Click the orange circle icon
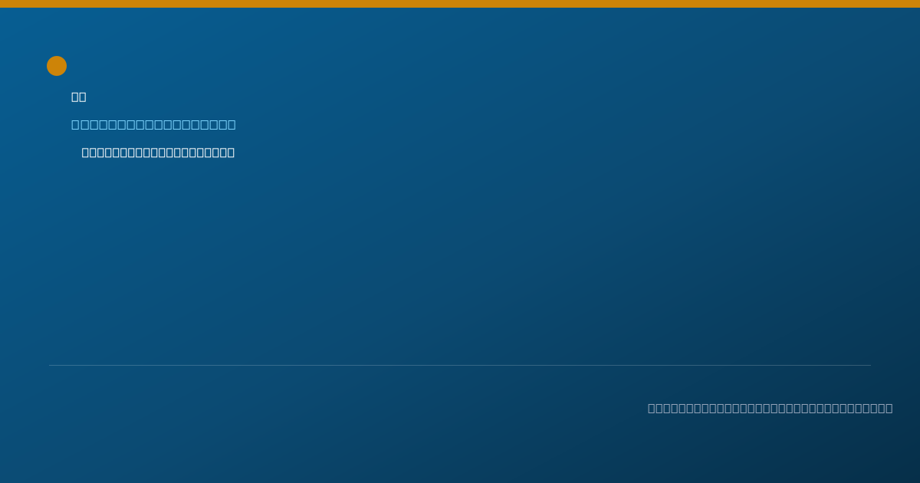 57,66
